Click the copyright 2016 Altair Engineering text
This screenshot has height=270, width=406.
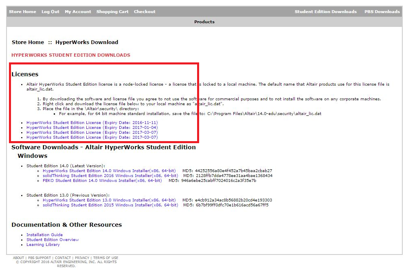pyautogui.click(x=66, y=264)
